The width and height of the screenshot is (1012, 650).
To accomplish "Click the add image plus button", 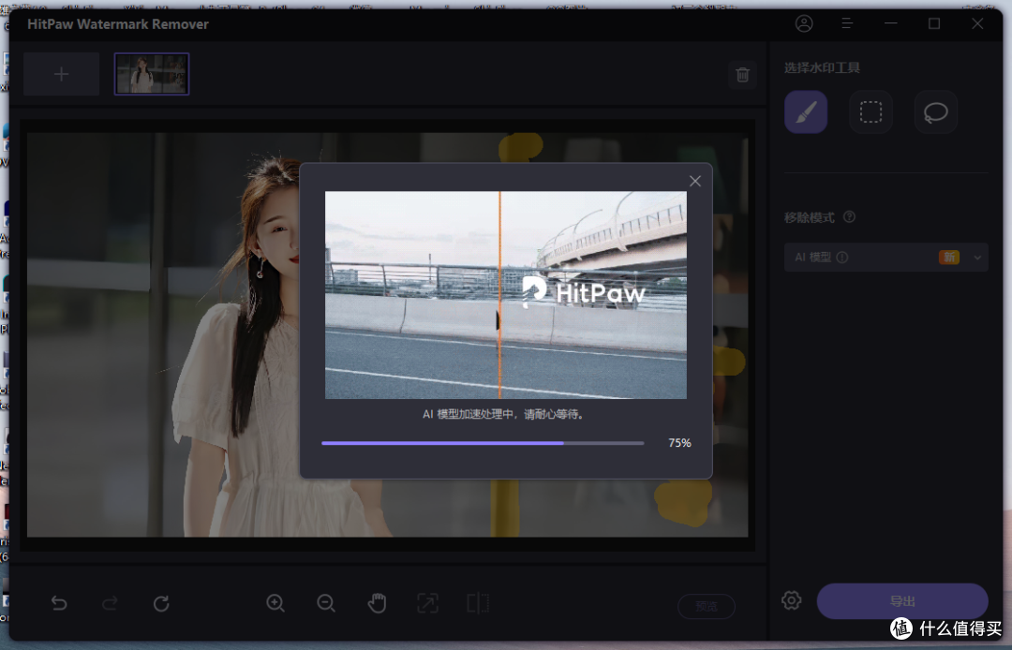I will click(x=61, y=74).
